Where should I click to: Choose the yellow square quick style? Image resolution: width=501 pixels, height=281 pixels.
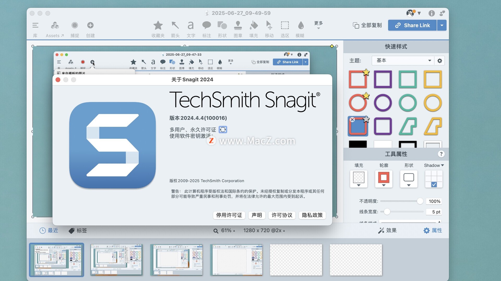[433, 79]
